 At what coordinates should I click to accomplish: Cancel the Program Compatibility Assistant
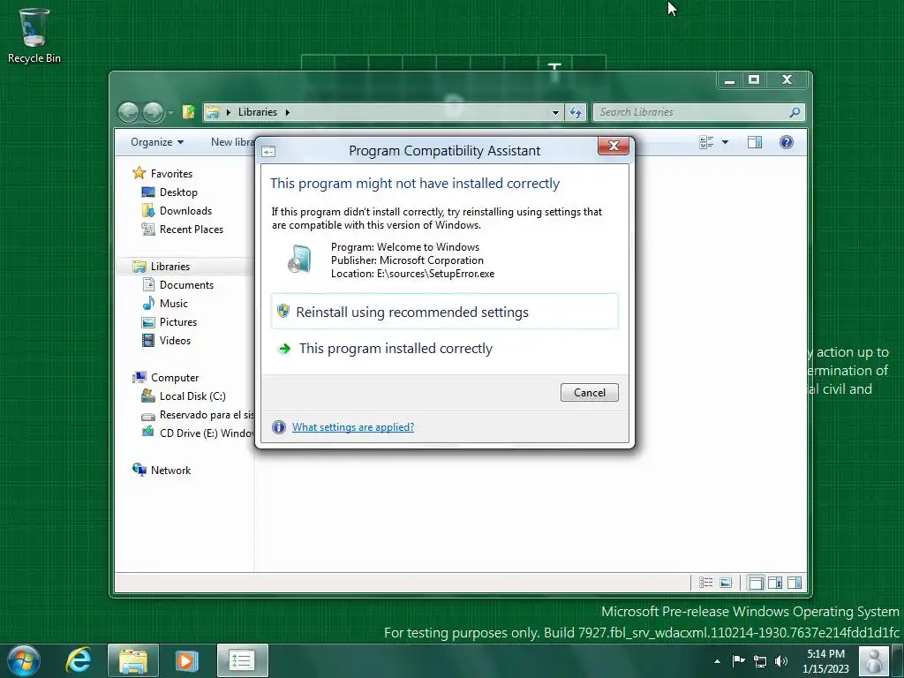[589, 393]
